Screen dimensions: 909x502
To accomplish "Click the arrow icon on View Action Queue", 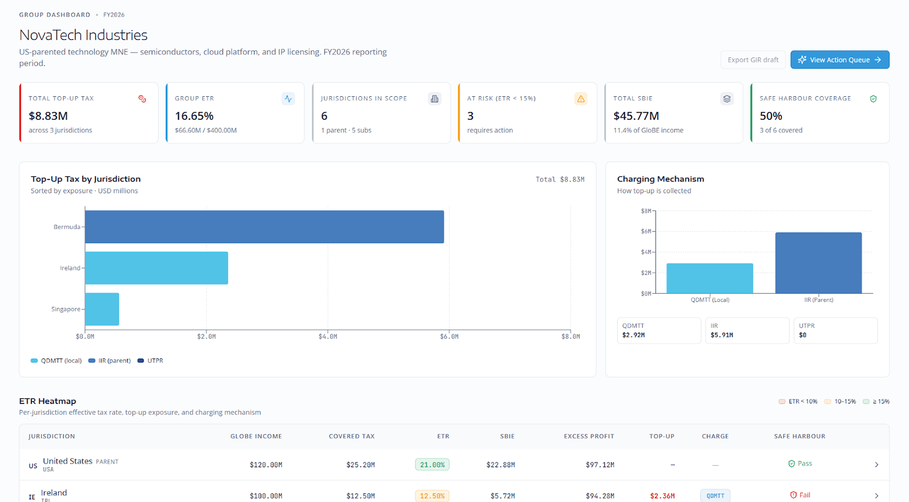I will point(878,60).
